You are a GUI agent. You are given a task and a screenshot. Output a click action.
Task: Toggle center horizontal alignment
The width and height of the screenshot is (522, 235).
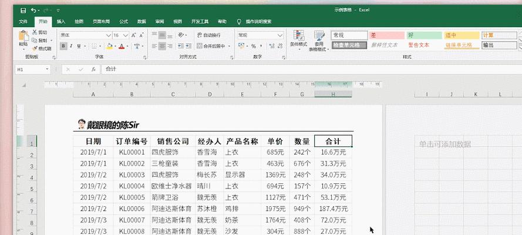162,46
